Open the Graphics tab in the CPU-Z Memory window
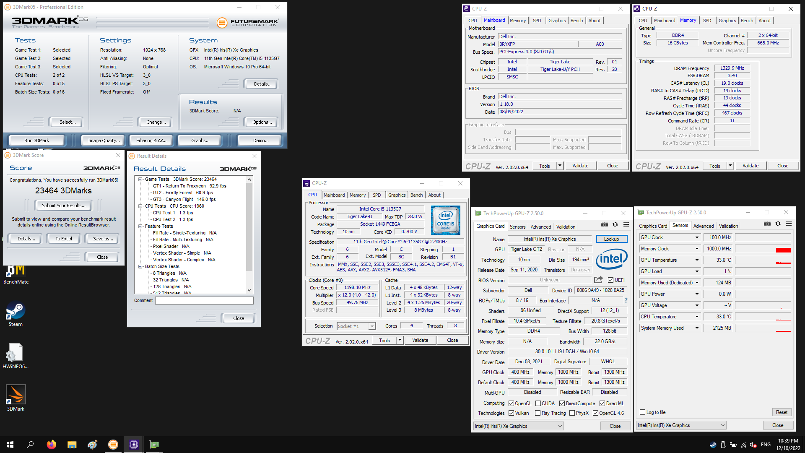Screen dimensions: 805x453 727,21
